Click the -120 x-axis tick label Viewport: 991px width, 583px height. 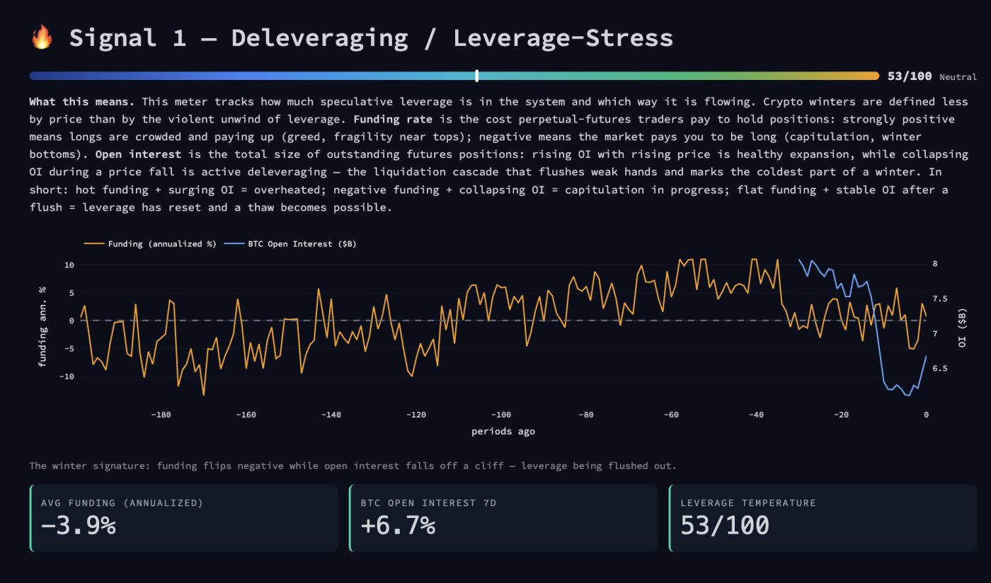pos(416,415)
